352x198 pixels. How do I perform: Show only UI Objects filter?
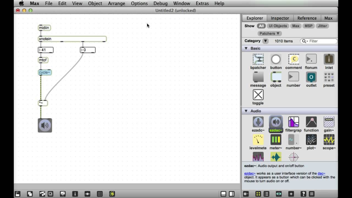[x=278, y=26]
